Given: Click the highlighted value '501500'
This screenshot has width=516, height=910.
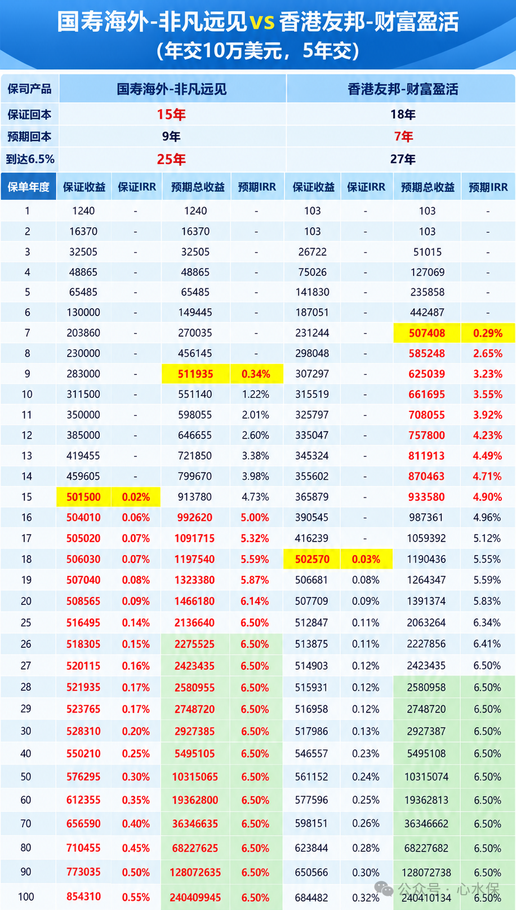Looking at the screenshot, I should (x=83, y=497).
